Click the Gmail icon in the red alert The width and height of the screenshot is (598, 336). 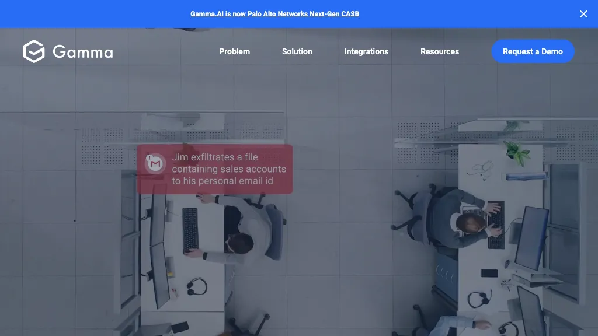pyautogui.click(x=155, y=164)
